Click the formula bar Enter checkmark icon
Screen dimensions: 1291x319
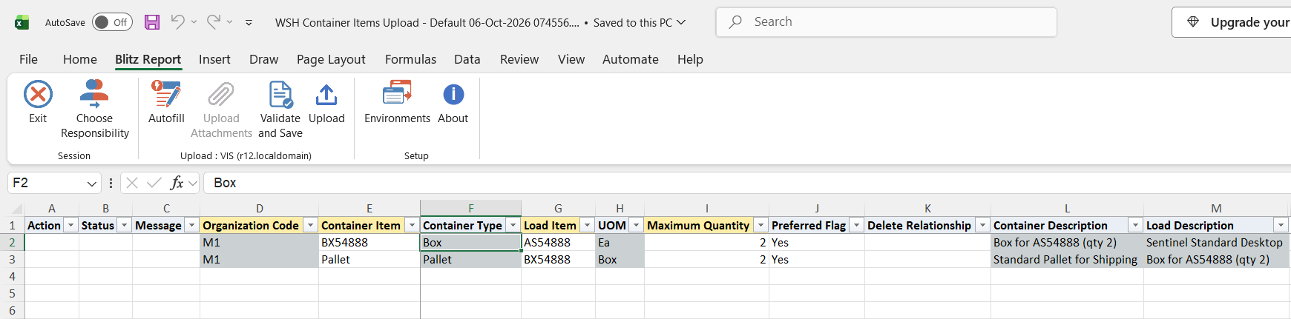(154, 183)
